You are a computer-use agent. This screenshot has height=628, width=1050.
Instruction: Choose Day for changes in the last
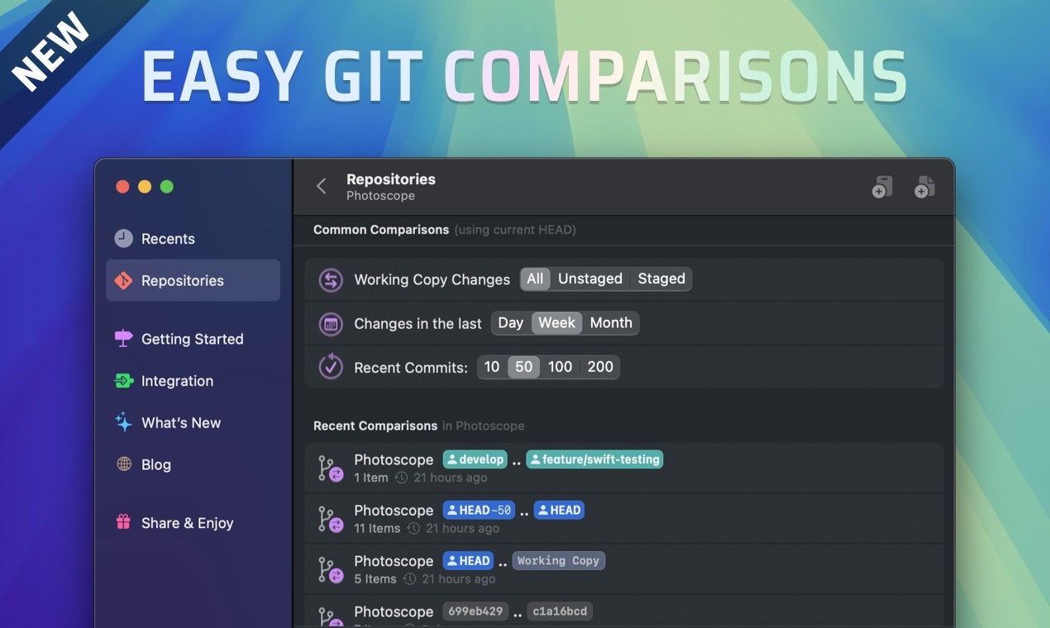[x=511, y=323]
